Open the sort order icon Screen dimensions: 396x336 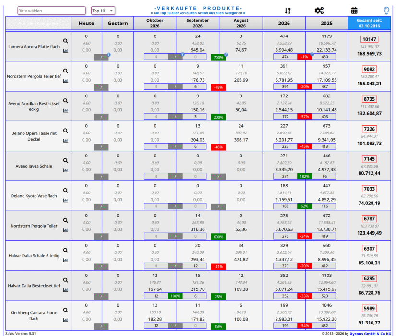pos(288,11)
